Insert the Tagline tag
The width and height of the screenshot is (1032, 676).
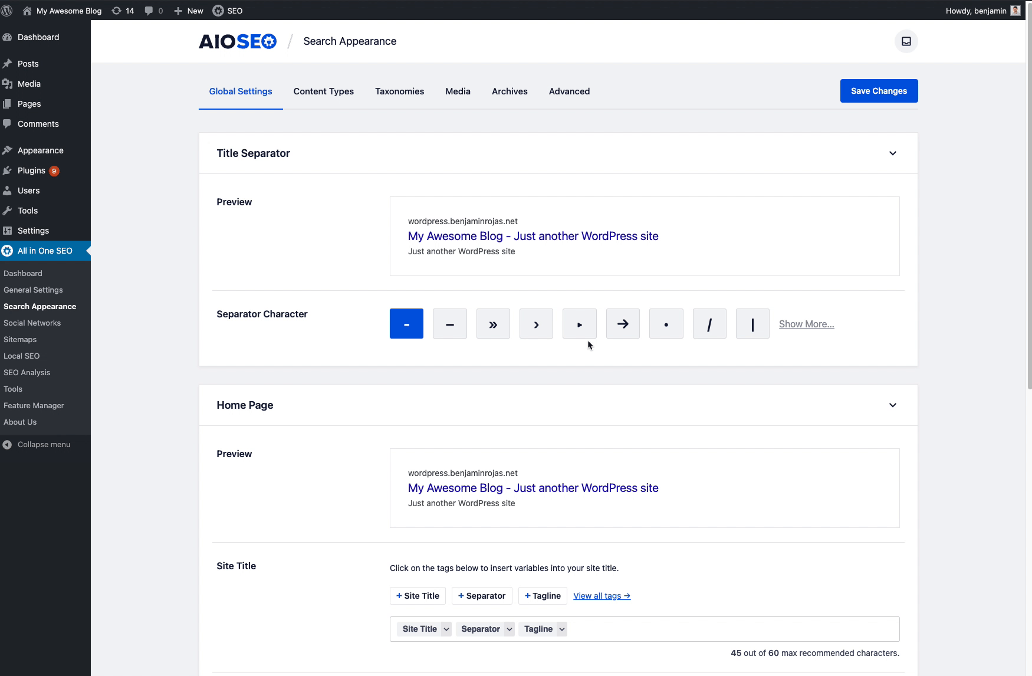point(543,596)
